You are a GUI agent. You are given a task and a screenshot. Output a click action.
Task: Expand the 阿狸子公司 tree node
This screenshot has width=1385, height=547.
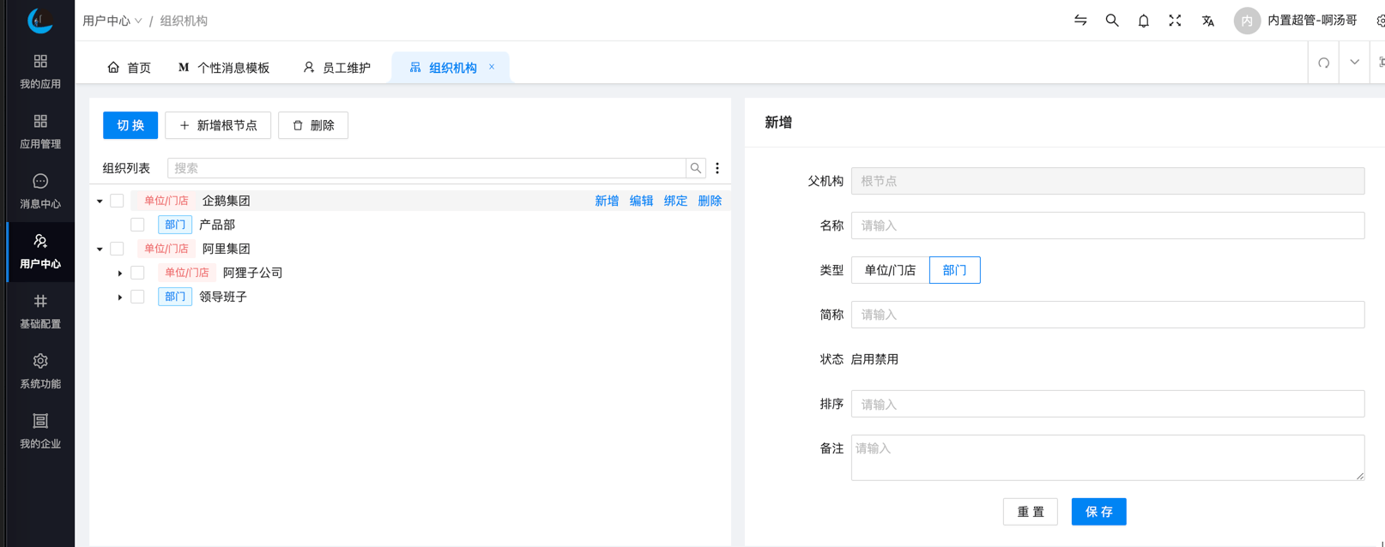120,273
